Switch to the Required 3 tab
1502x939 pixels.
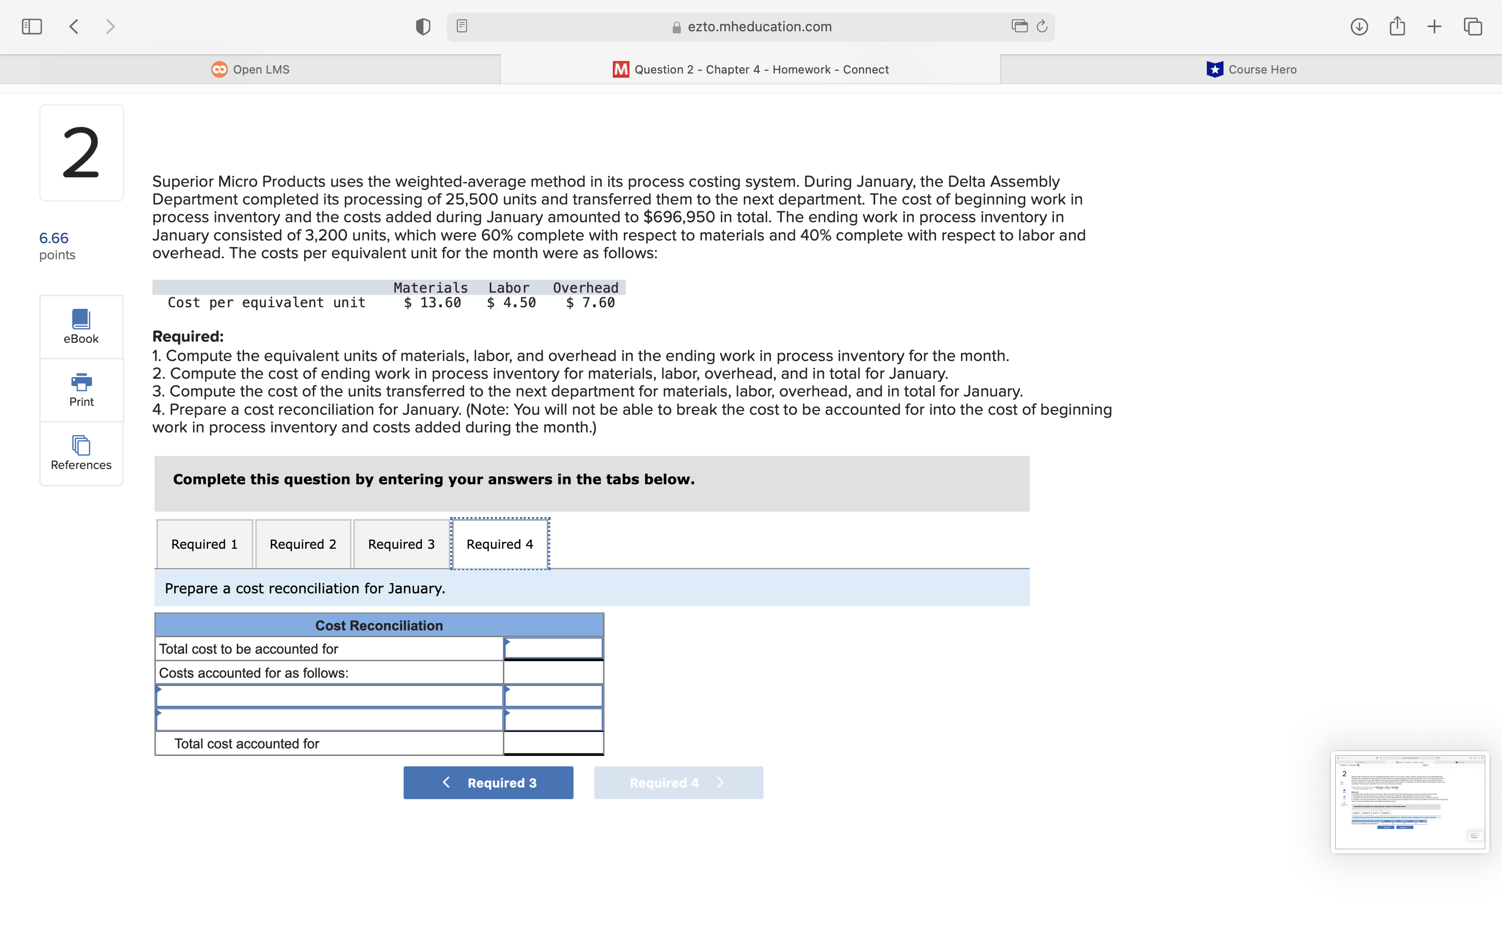[x=401, y=544]
